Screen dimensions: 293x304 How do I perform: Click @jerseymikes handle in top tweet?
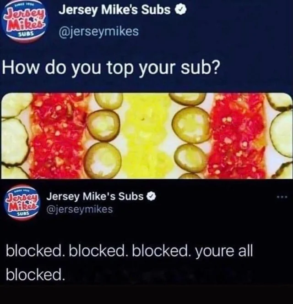click(98, 31)
